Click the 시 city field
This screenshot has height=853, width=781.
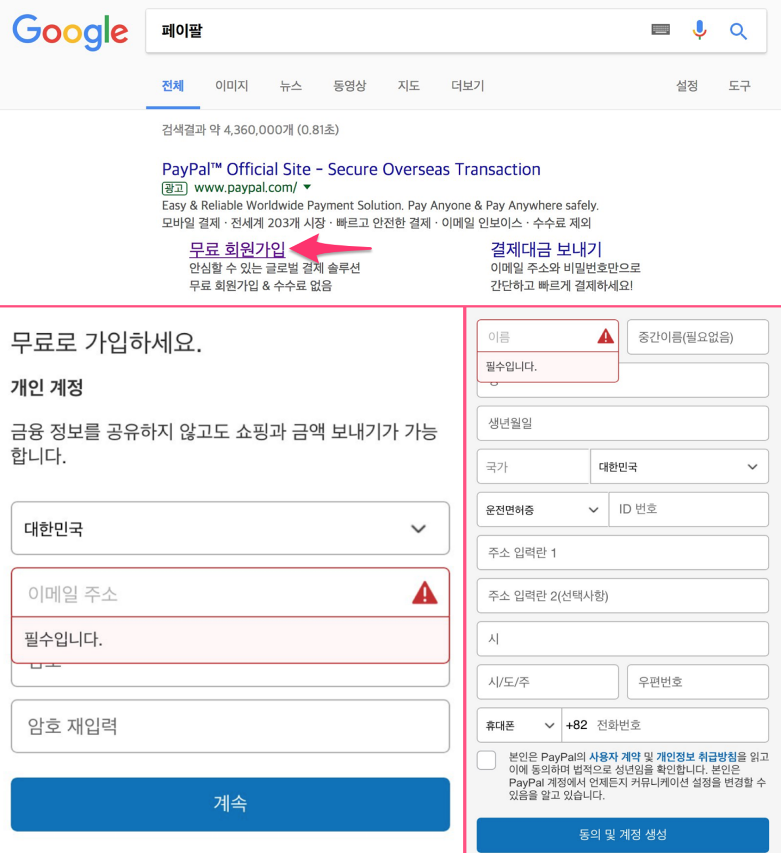(x=623, y=639)
